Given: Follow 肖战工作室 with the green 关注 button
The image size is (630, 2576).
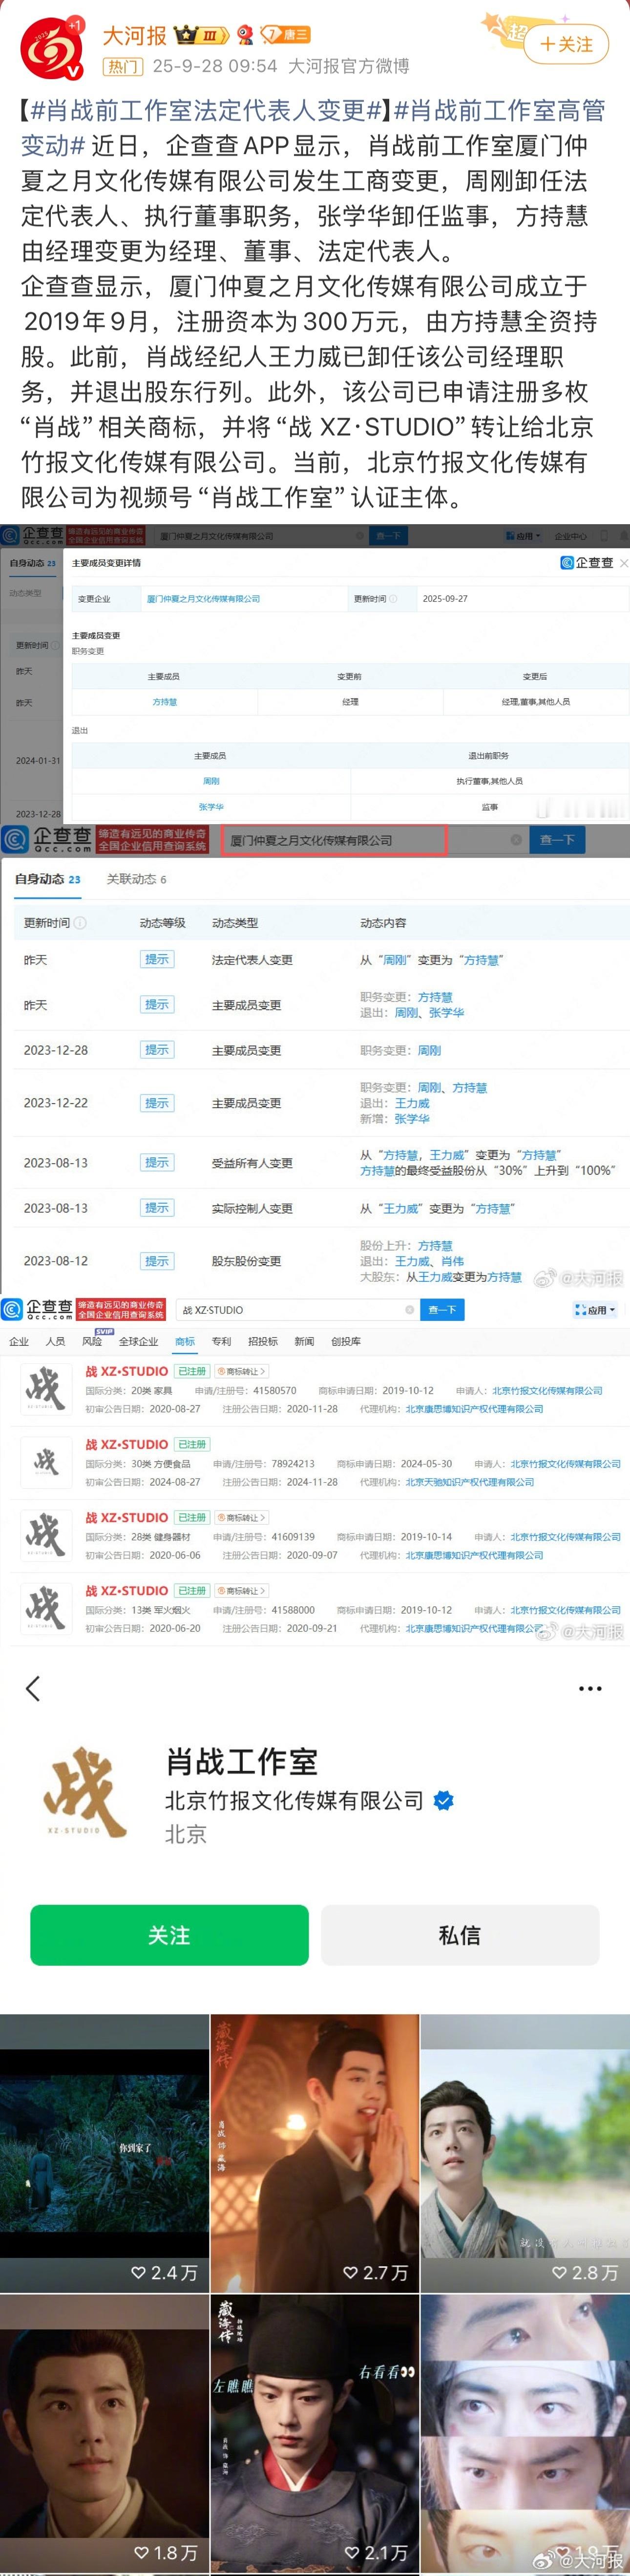Looking at the screenshot, I should 169,1935.
